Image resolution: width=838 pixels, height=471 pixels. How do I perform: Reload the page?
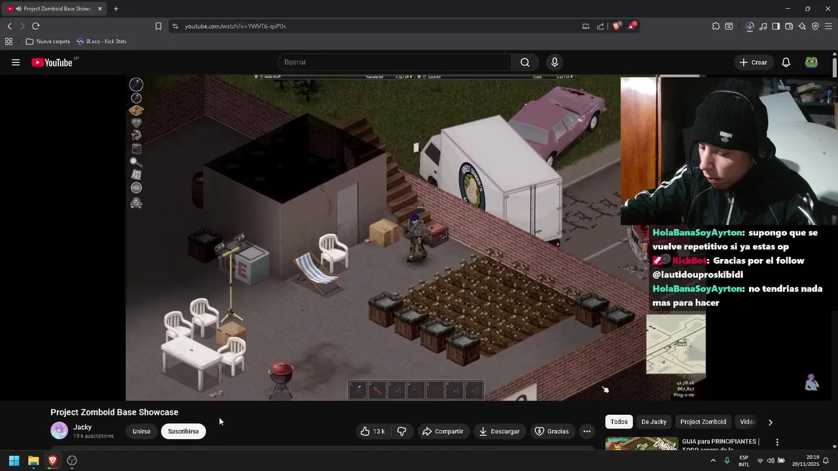coord(35,26)
